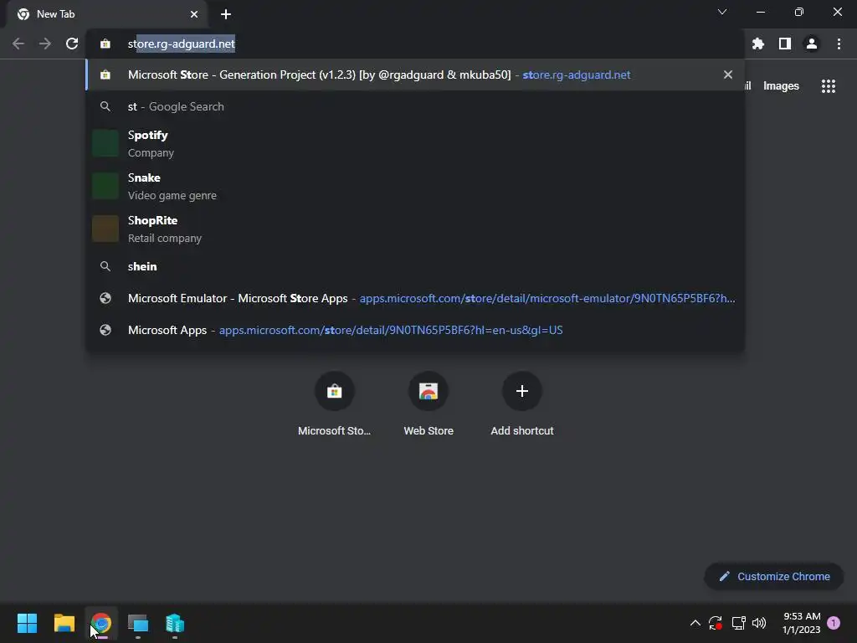Choose the ShopRite retail company suggestion
This screenshot has width=857, height=643.
(415, 229)
